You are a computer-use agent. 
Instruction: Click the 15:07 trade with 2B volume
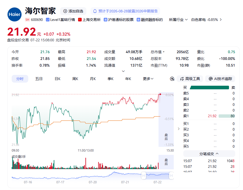click(x=209, y=167)
